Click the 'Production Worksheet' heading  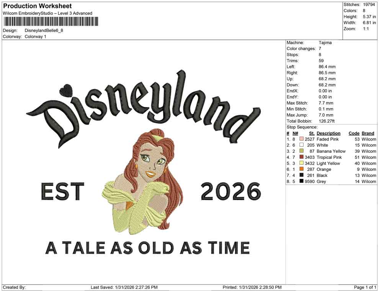pos(38,6)
